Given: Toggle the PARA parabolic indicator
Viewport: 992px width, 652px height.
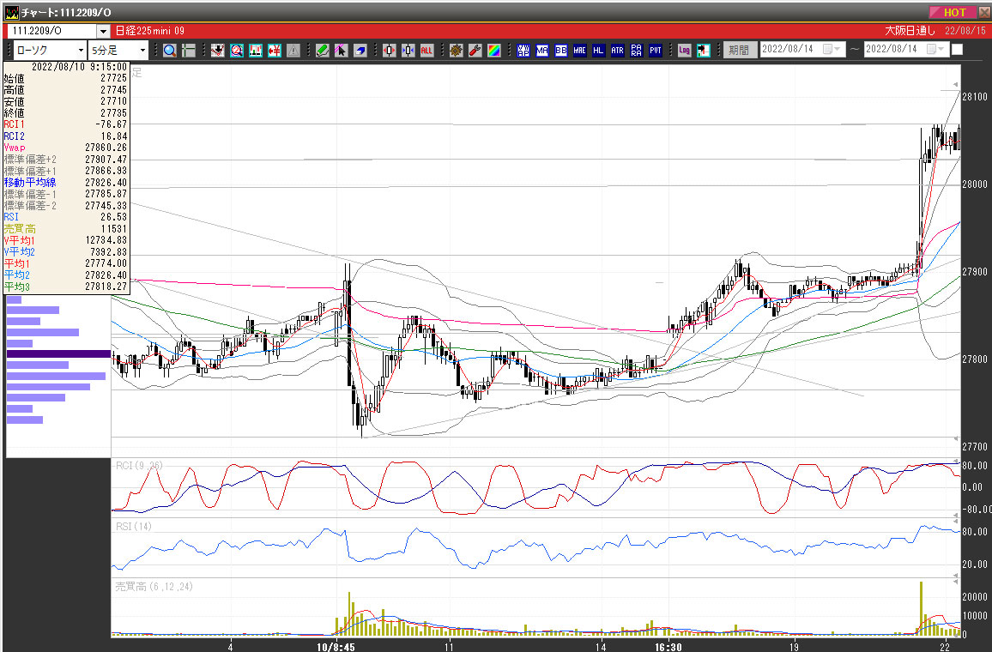Looking at the screenshot, I should (x=637, y=51).
